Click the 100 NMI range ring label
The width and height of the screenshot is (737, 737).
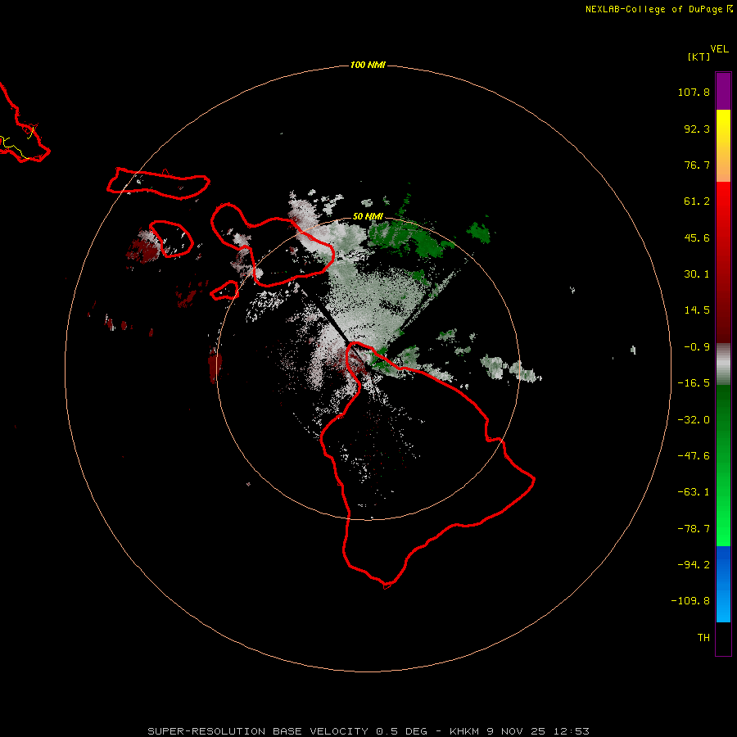point(368,65)
